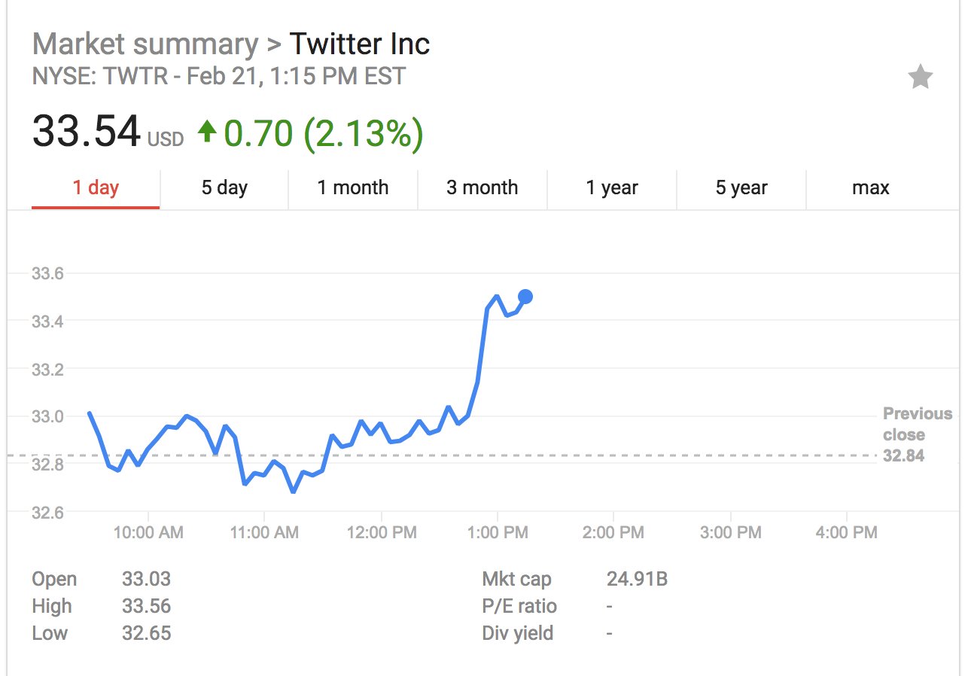This screenshot has width=965, height=676.
Task: Open the 1 month chart view
Action: click(x=353, y=187)
